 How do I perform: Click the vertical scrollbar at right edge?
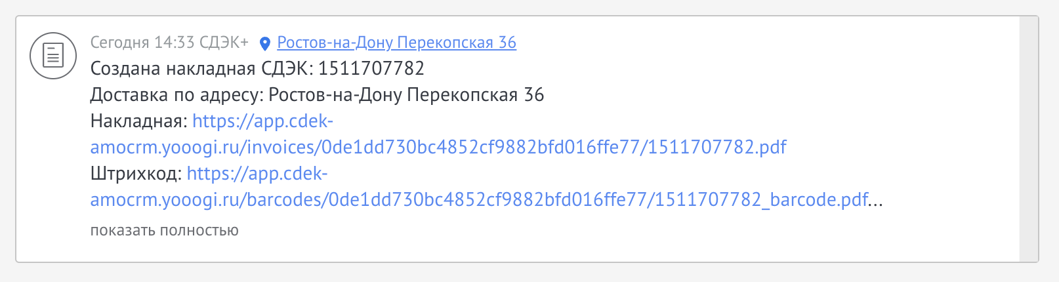coord(1029,138)
